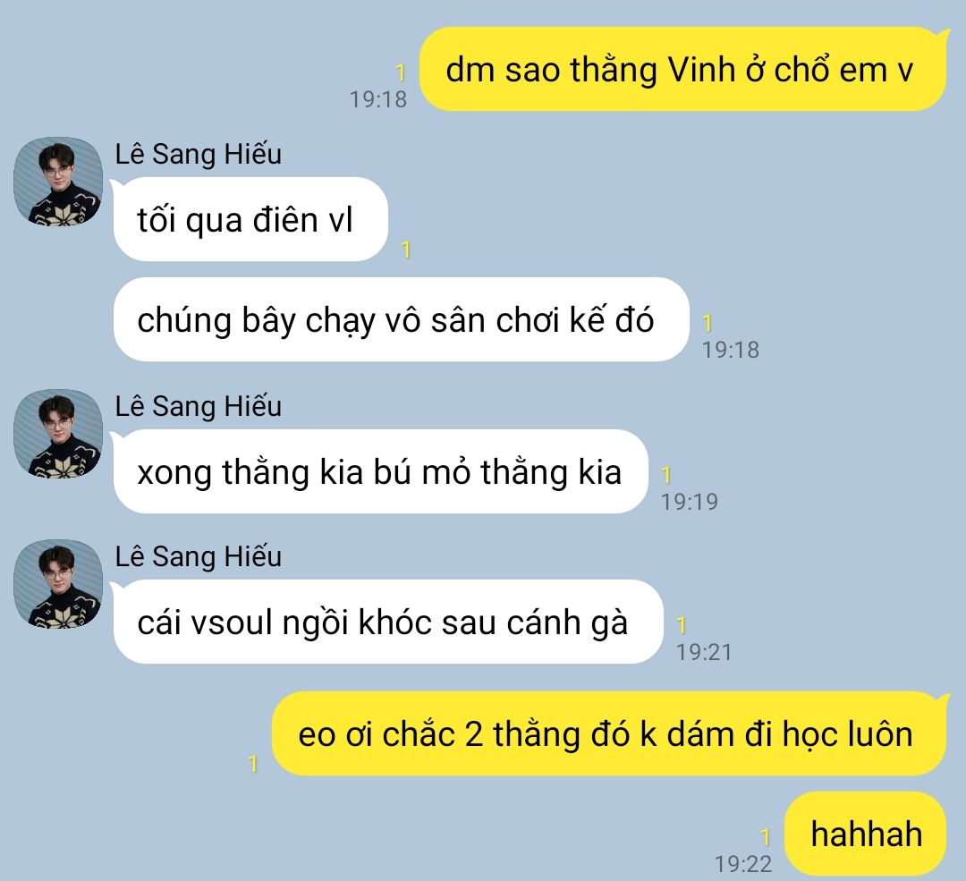
Task: Open Lê Sang Hiếu's avatar beside 'tối qua điên vl'
Action: [x=58, y=182]
